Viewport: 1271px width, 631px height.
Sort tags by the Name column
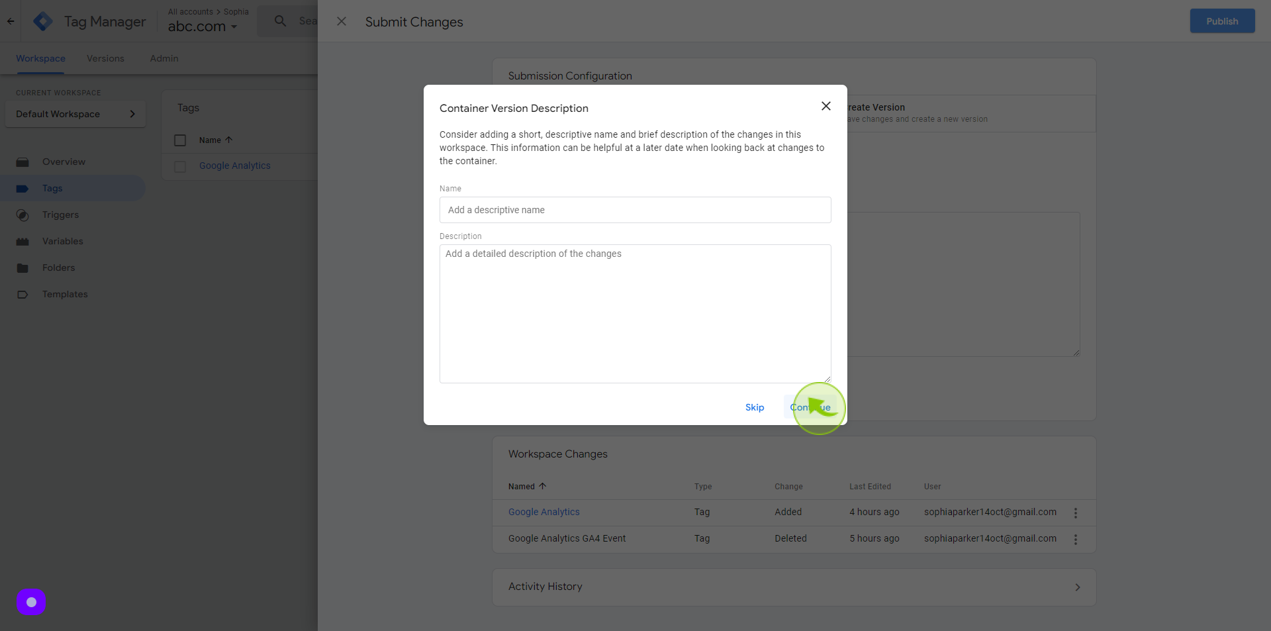click(216, 140)
